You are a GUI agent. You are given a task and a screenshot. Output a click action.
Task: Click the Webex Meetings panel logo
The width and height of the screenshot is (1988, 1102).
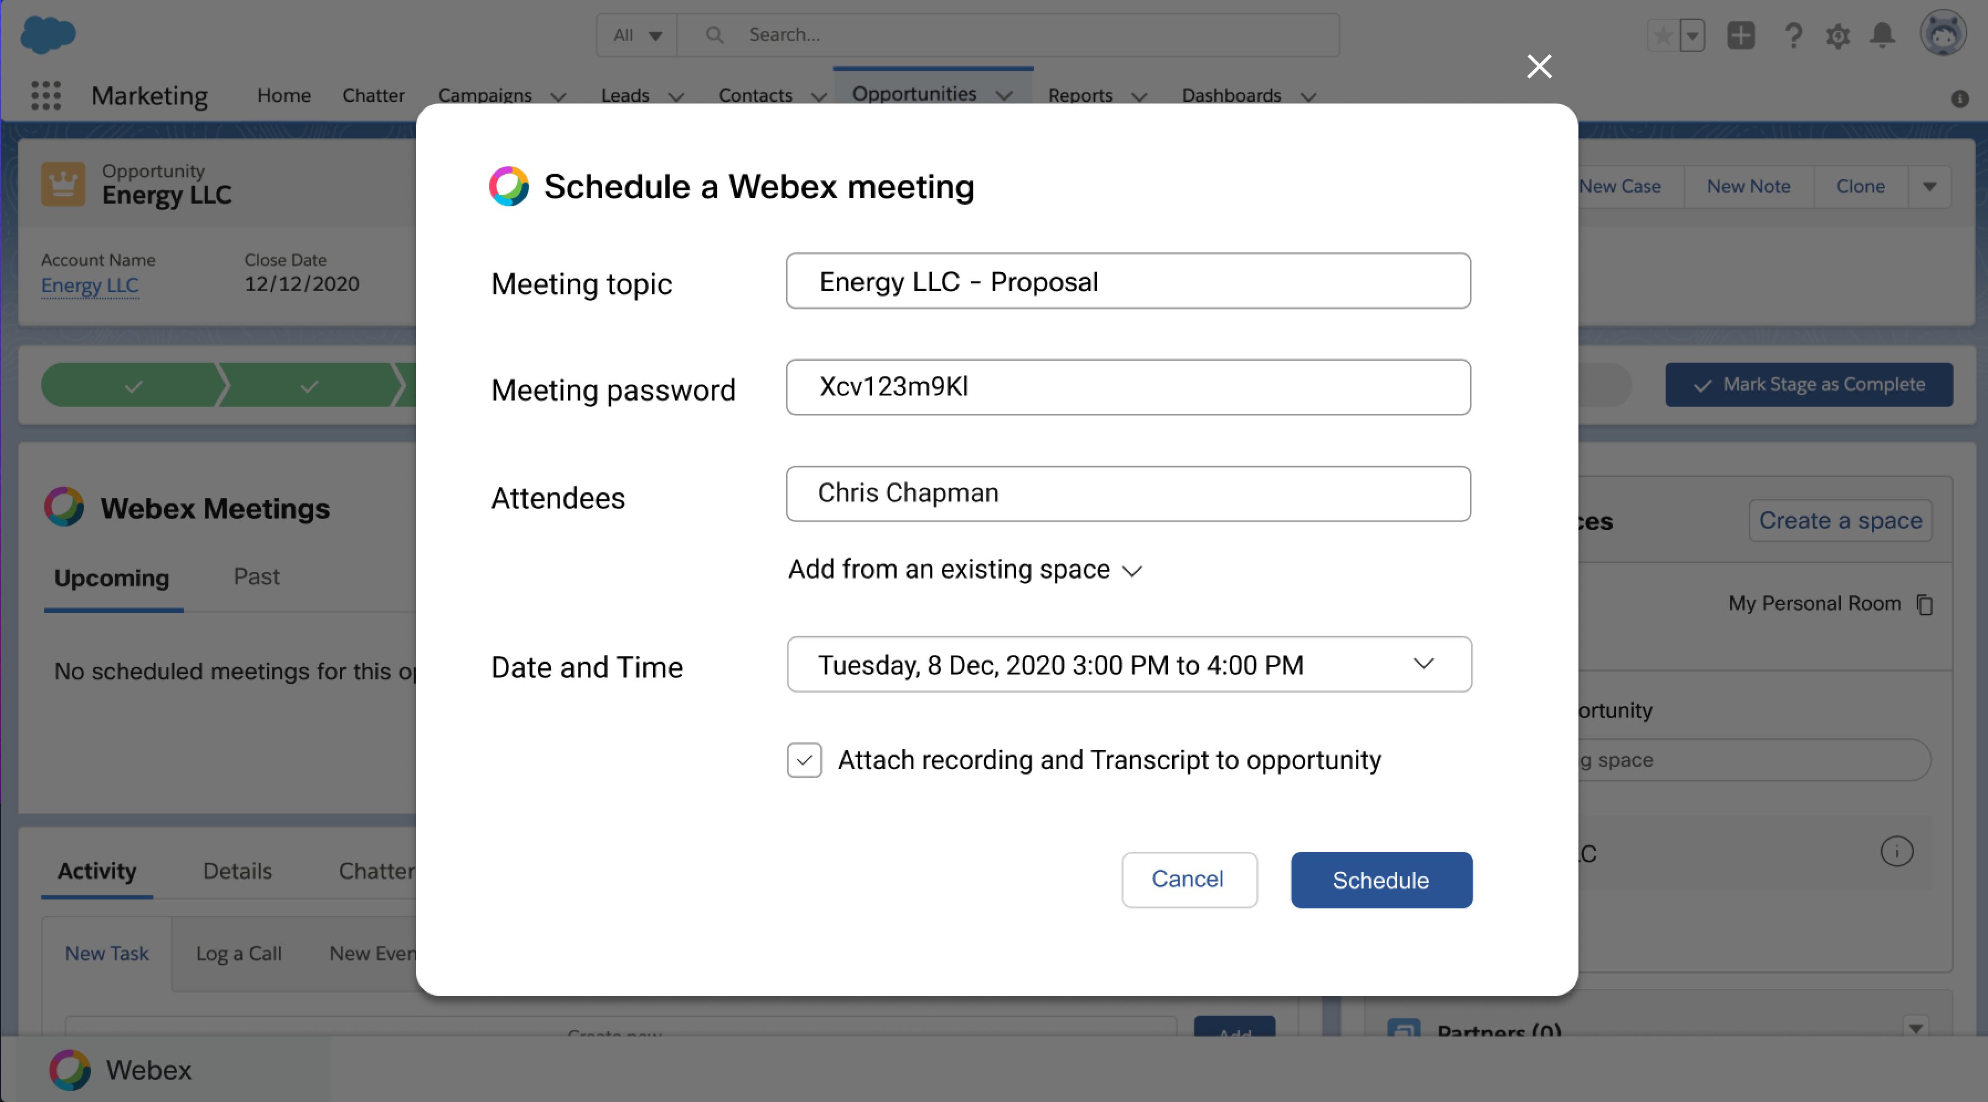coord(64,507)
